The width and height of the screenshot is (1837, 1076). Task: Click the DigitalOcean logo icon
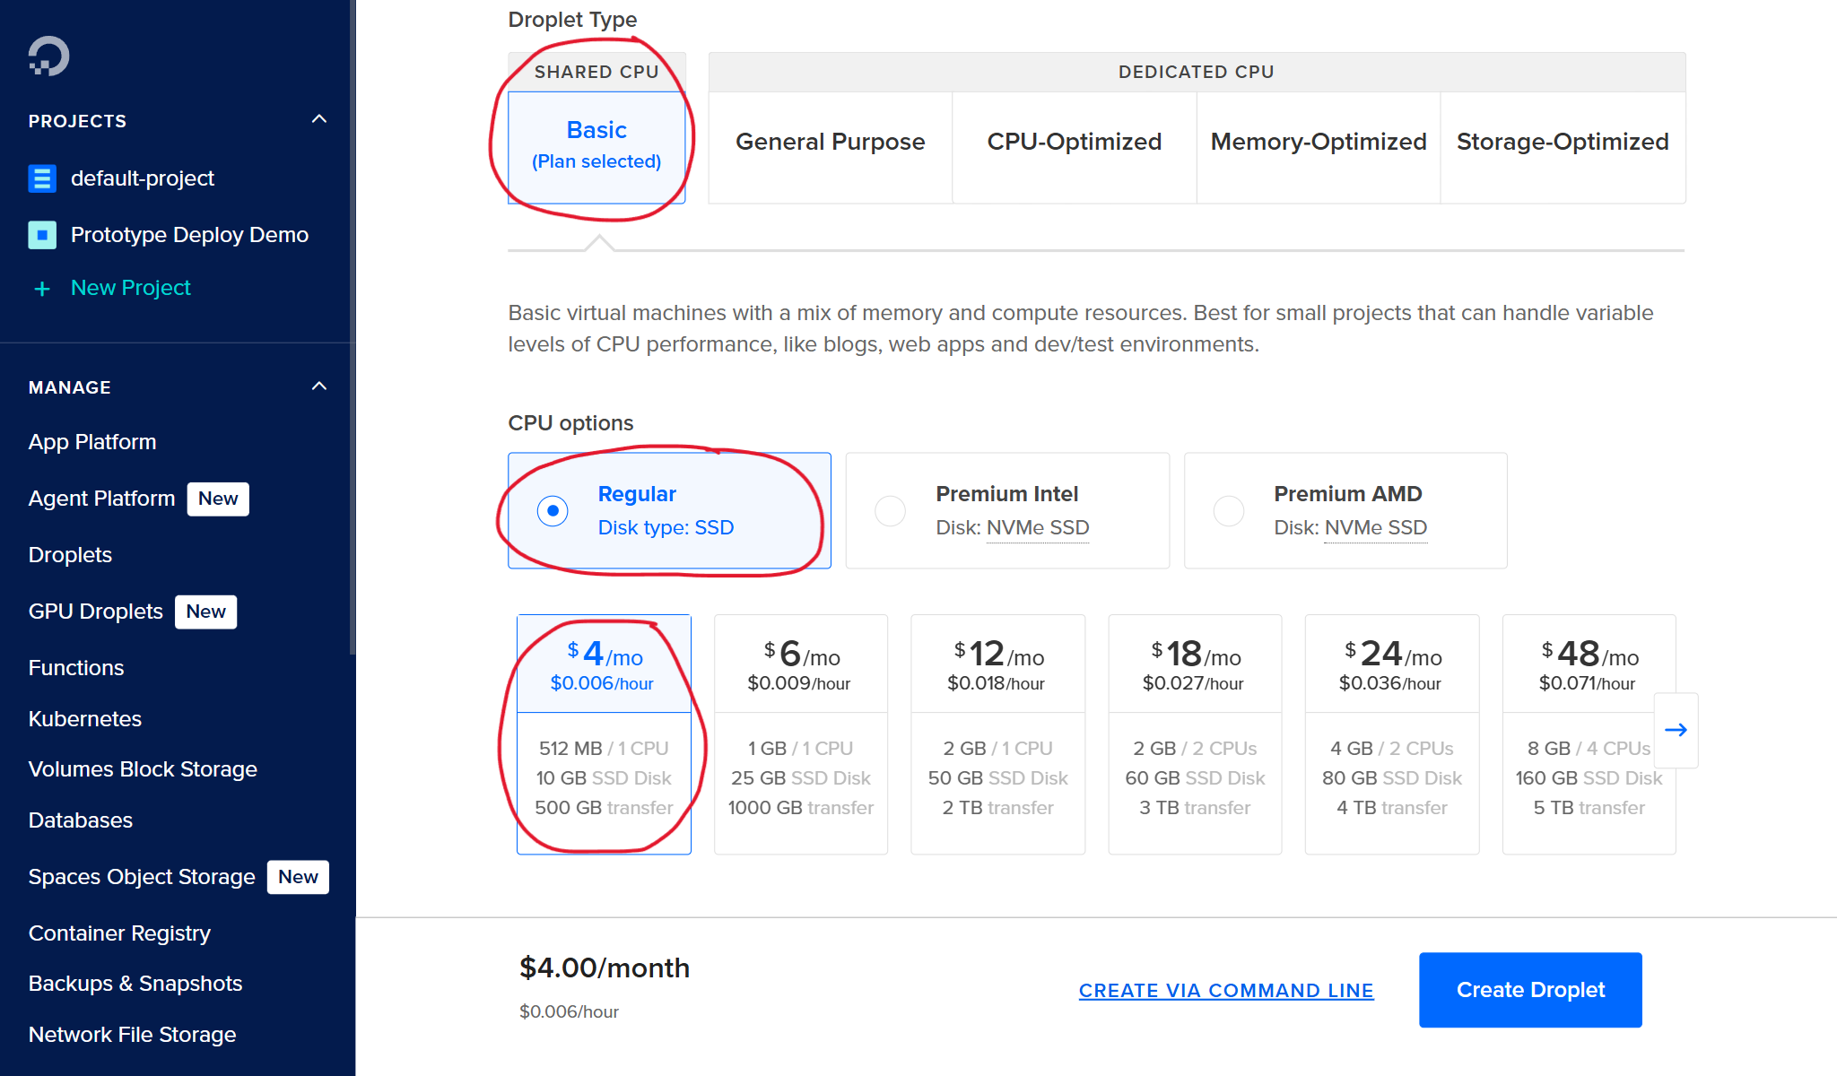point(48,56)
